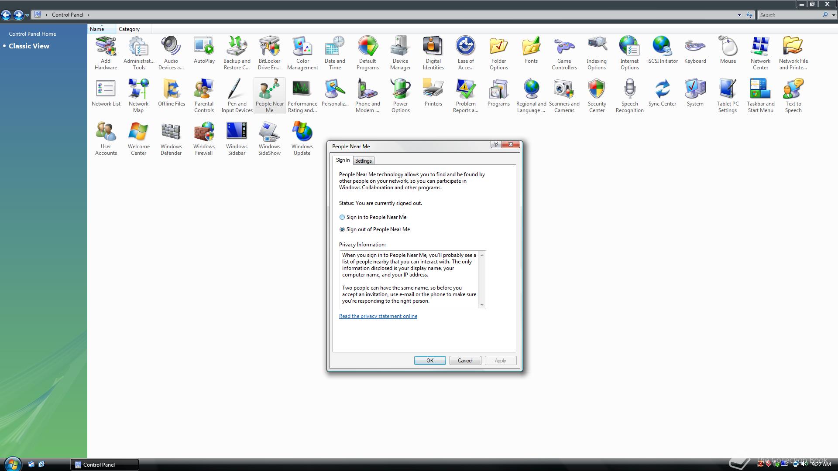The width and height of the screenshot is (838, 471).
Task: Open Power Options
Action: pyautogui.click(x=400, y=96)
